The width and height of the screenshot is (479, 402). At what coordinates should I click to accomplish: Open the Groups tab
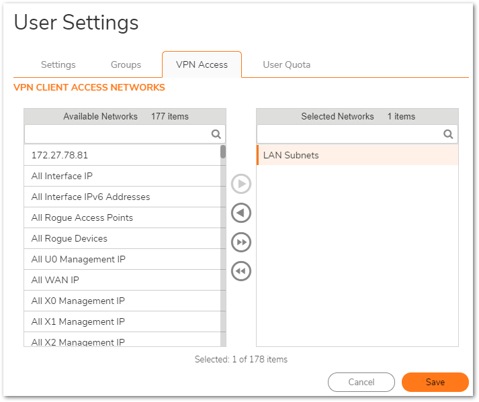[x=126, y=65]
